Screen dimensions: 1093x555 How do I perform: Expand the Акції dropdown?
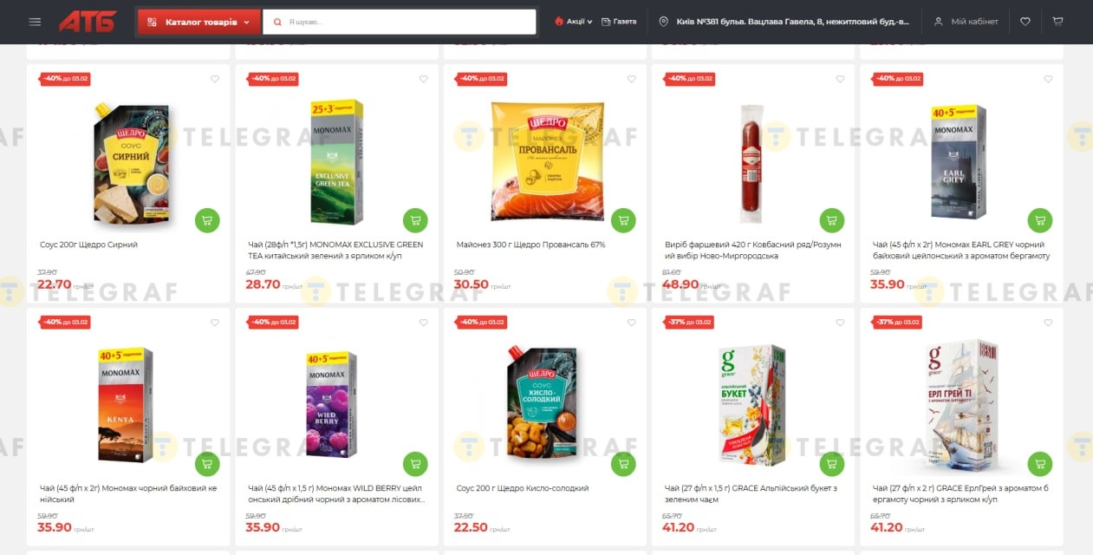(x=574, y=22)
